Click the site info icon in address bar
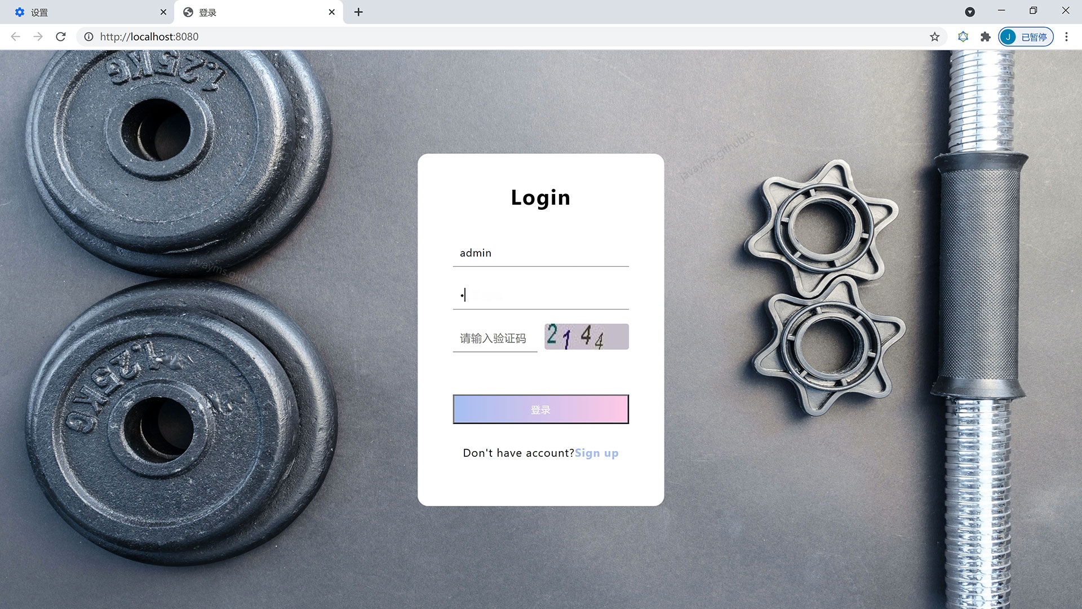 coord(88,37)
